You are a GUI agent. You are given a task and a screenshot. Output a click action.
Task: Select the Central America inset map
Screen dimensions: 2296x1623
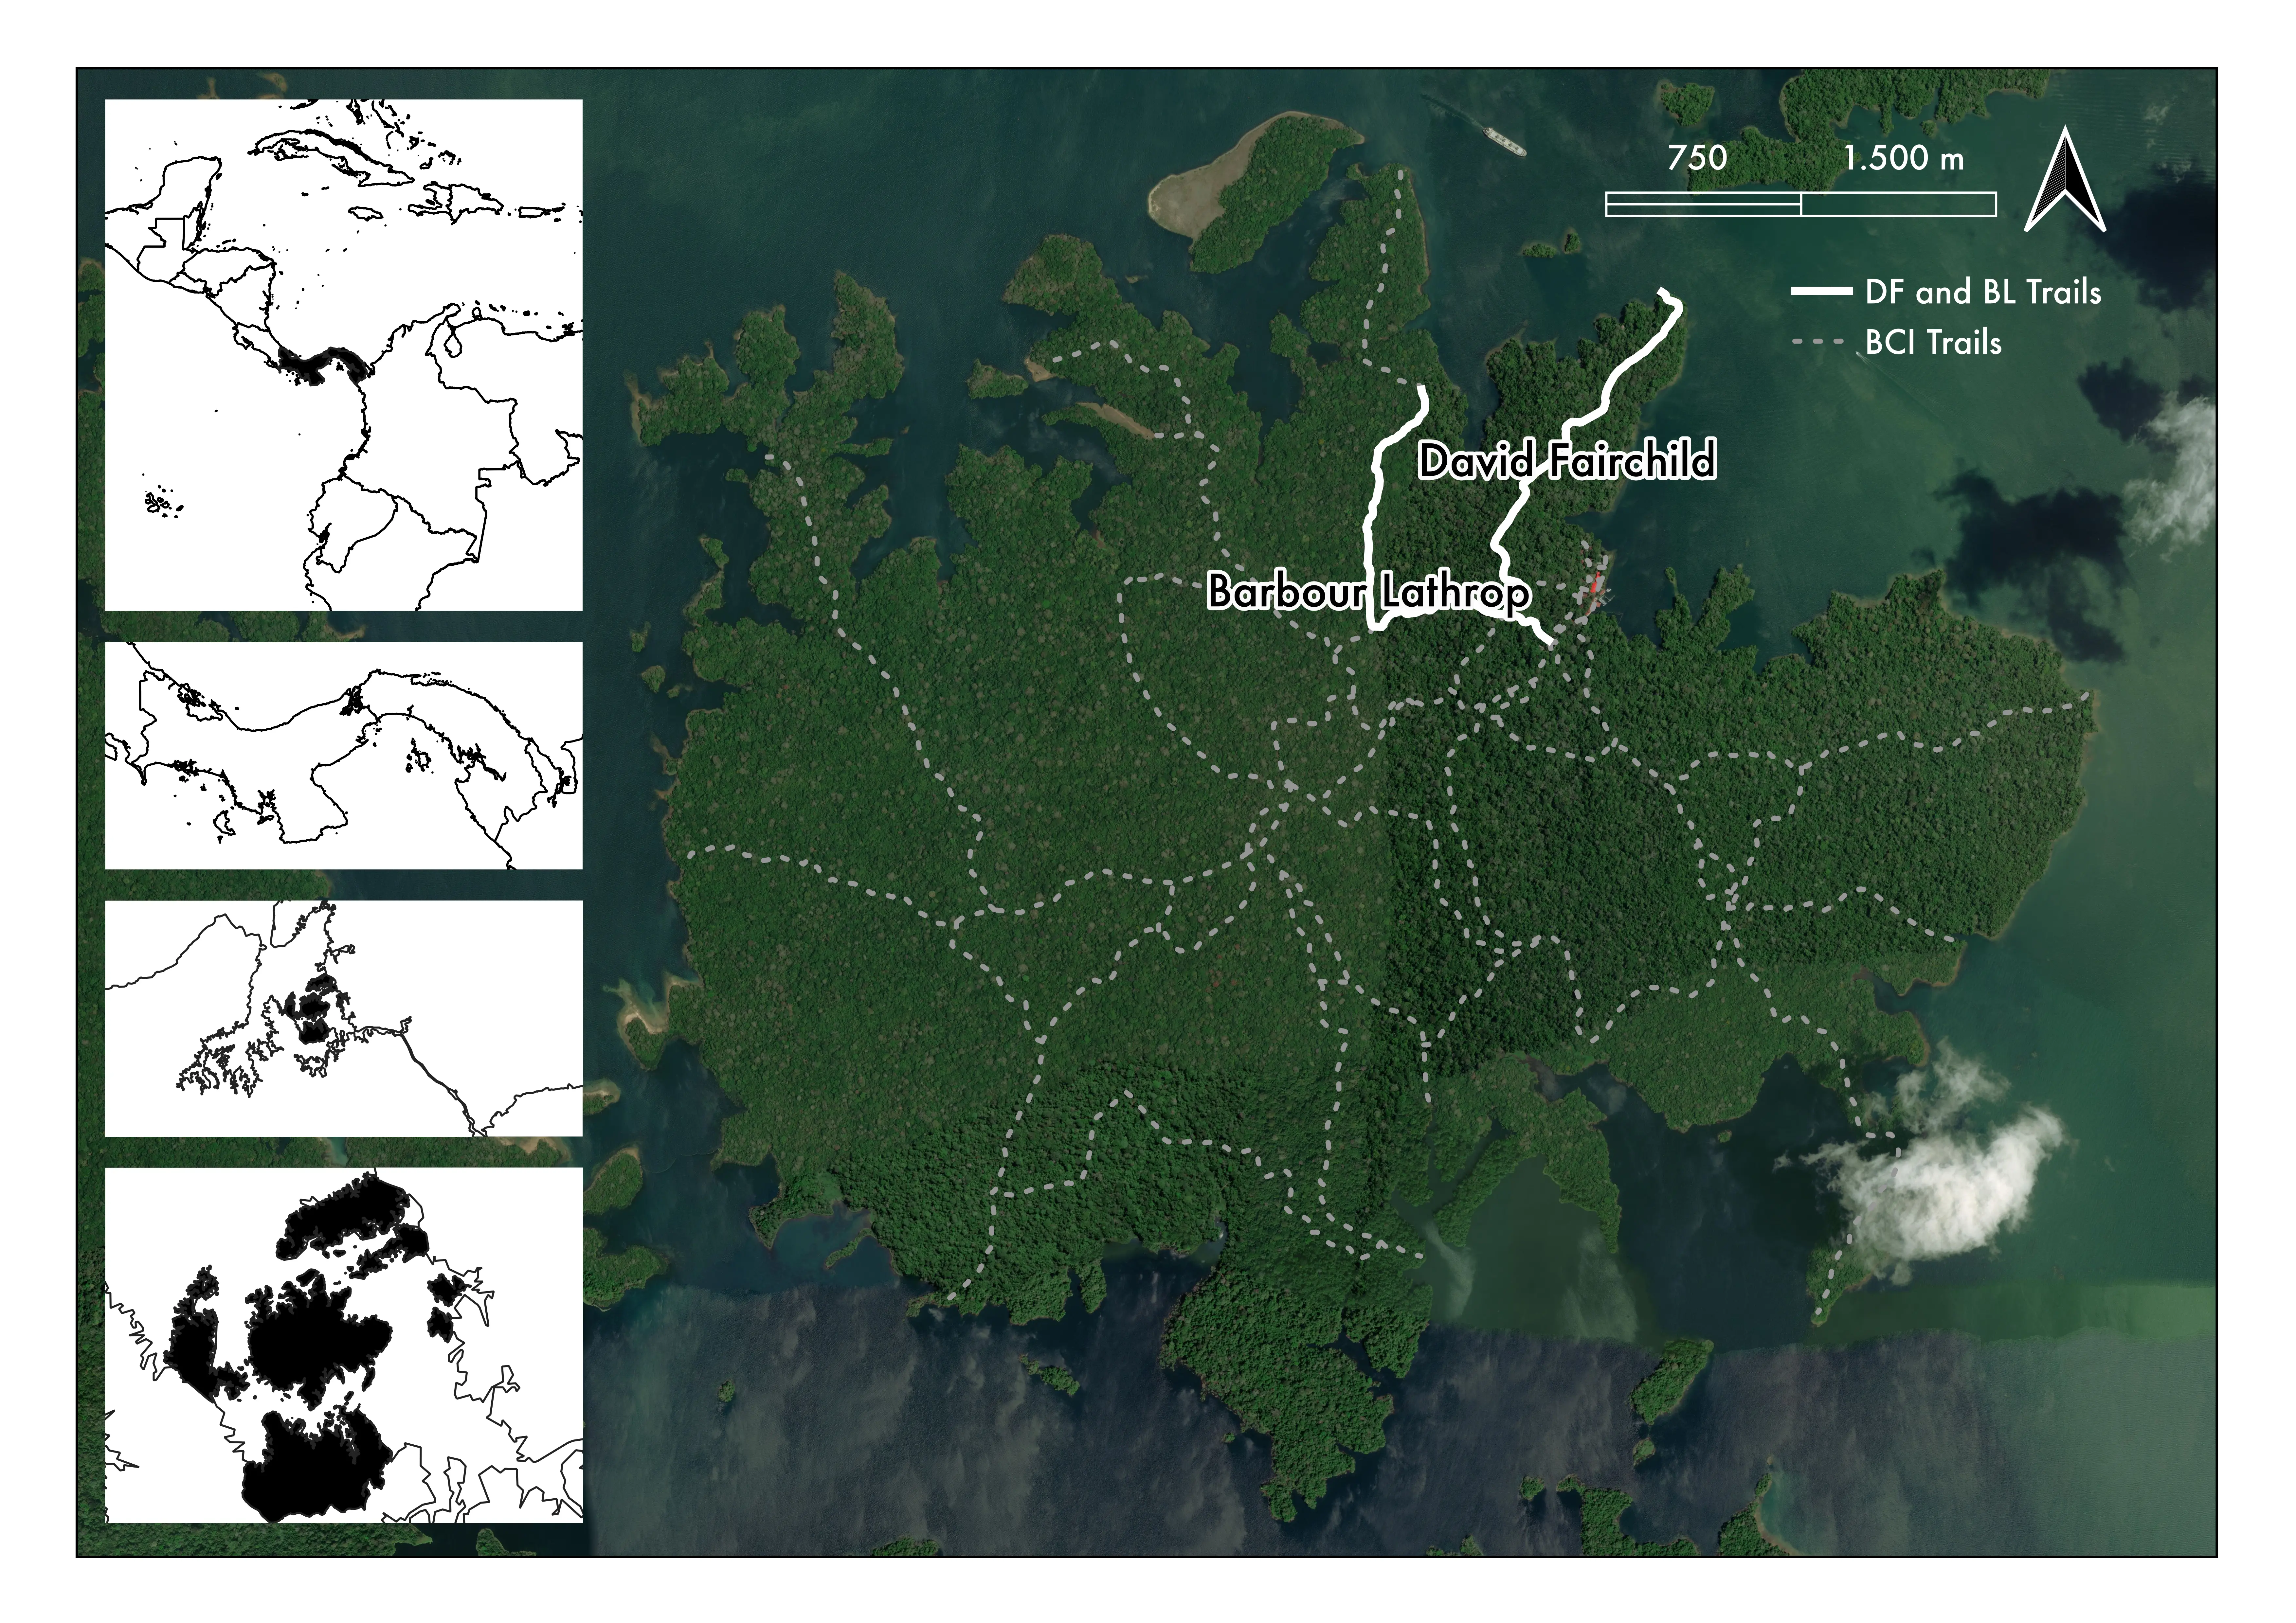click(x=344, y=355)
